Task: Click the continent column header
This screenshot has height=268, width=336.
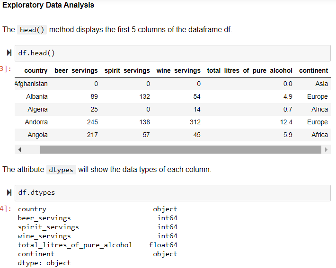Action: (x=313, y=70)
